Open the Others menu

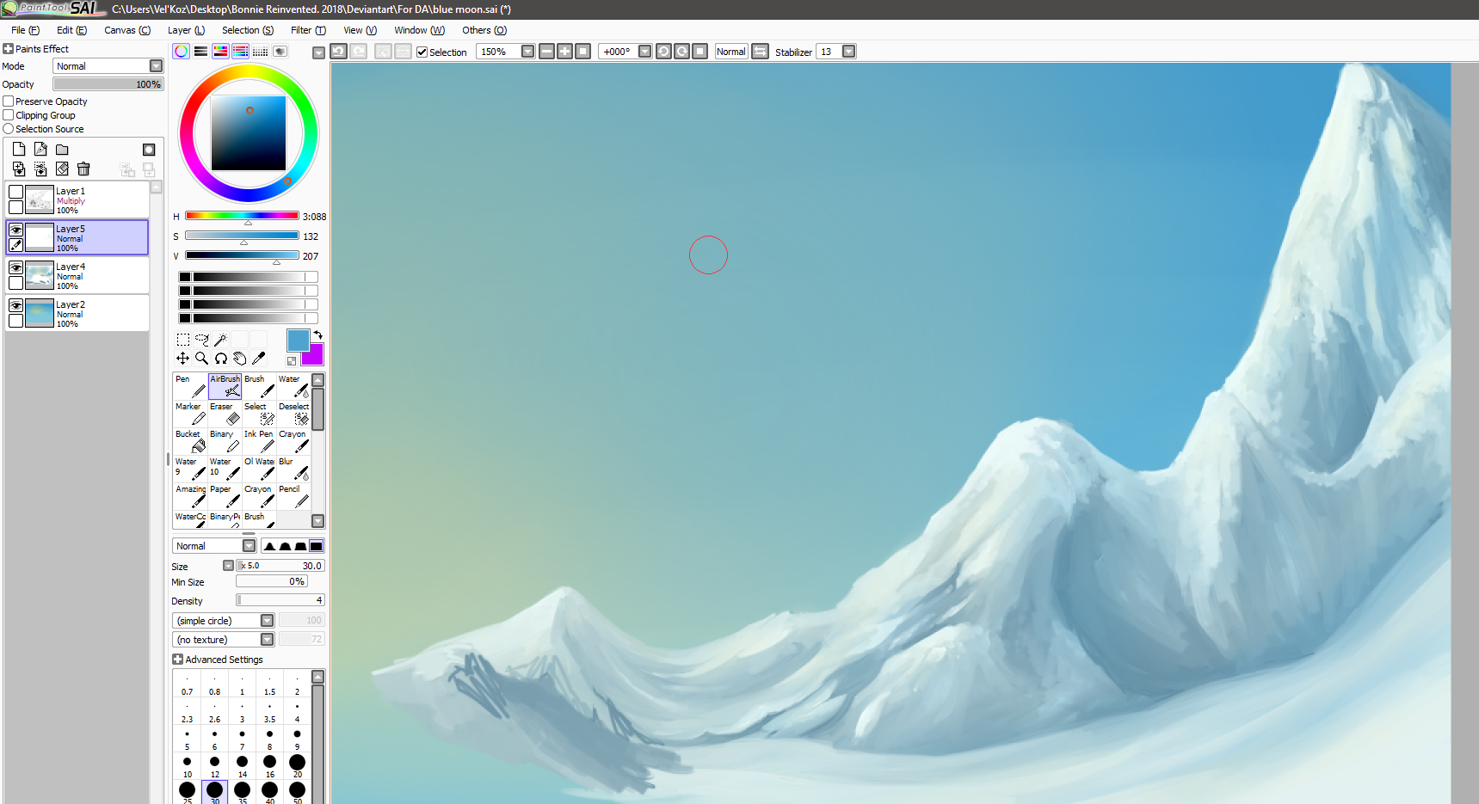pos(484,30)
